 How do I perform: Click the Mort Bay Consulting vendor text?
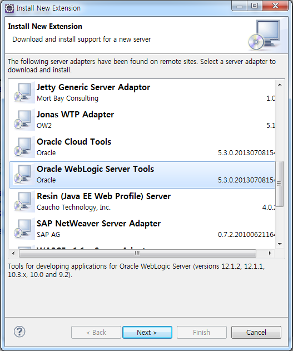coord(67,98)
